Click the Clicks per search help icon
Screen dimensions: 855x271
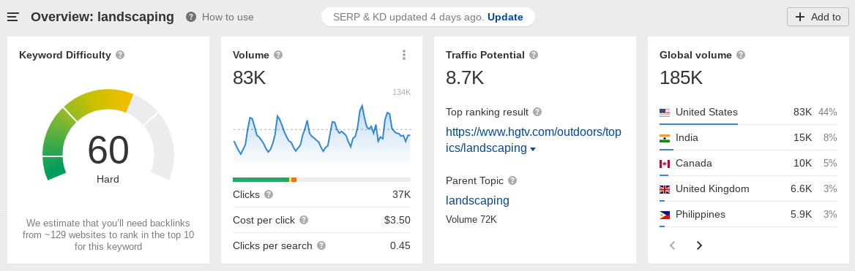point(321,245)
